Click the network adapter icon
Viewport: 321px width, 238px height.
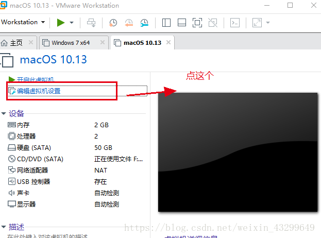[x=12, y=170]
